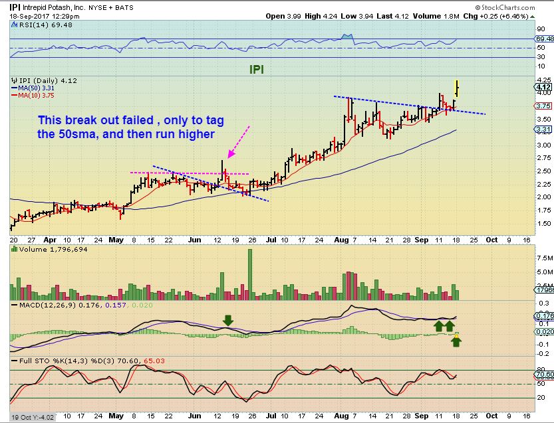Click the latest highlighted candle near 4.12
The image size is (554, 423).
(x=457, y=88)
